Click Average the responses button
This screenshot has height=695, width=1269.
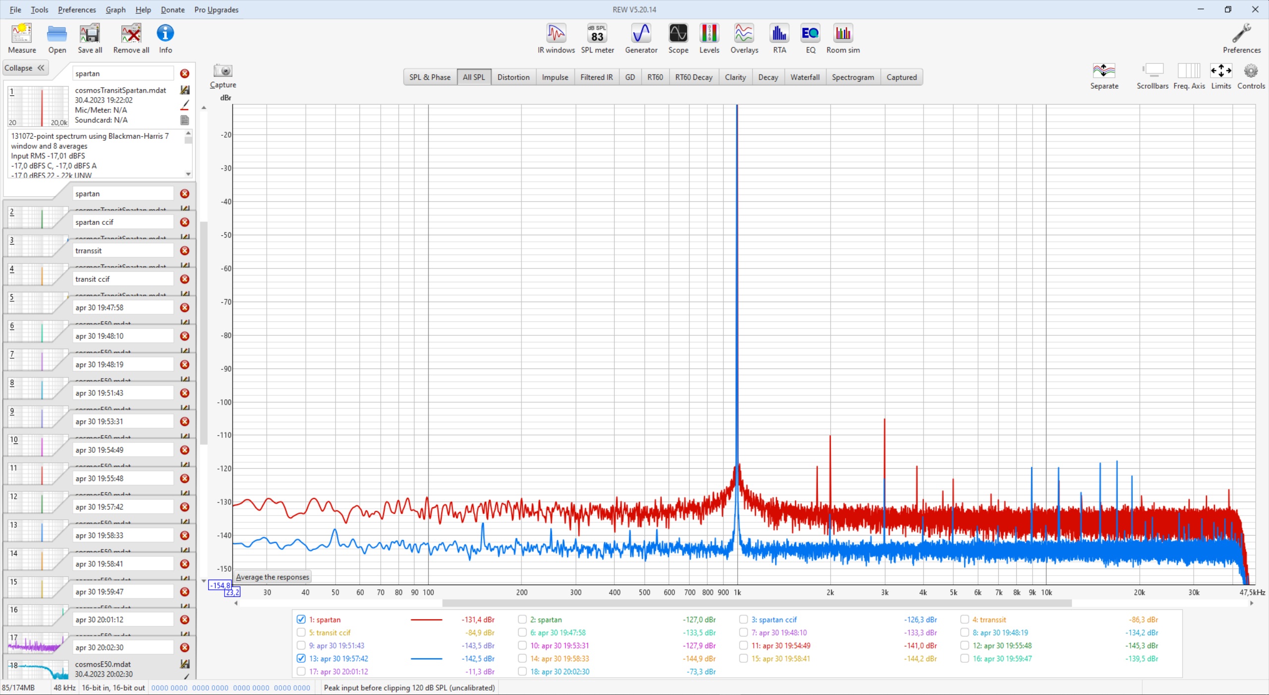coord(272,577)
